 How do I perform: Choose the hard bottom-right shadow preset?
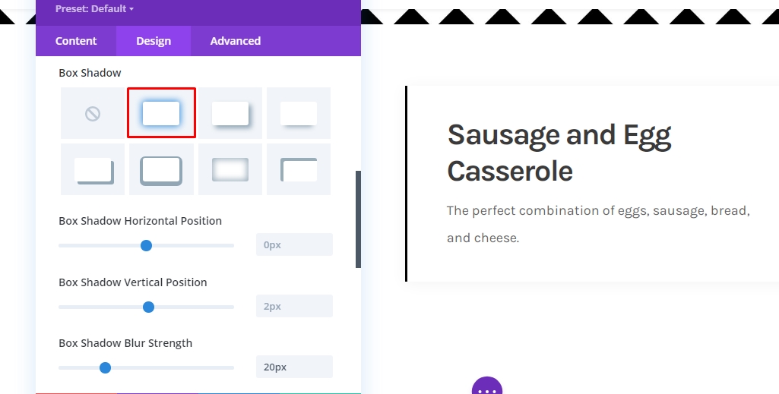[x=93, y=169]
